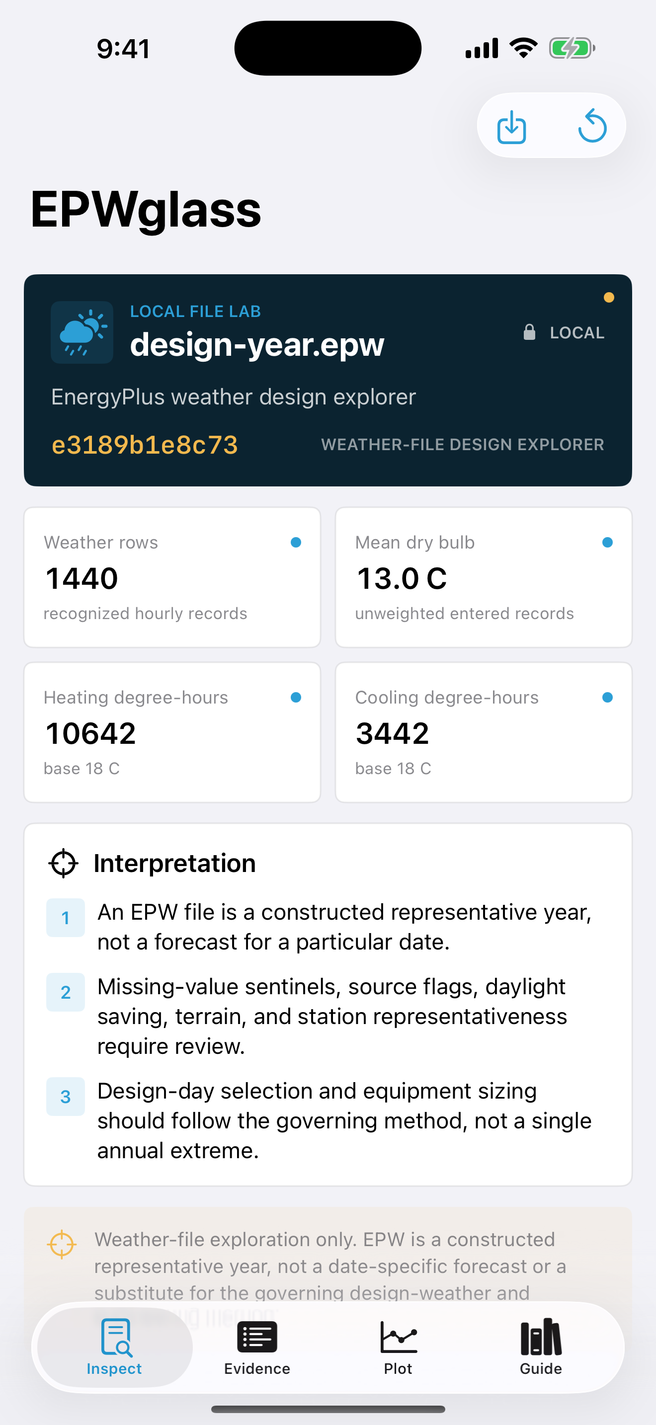Tap WEATHER-FILE DESIGN EXPLORER label
This screenshot has width=656, height=1425.
point(462,445)
